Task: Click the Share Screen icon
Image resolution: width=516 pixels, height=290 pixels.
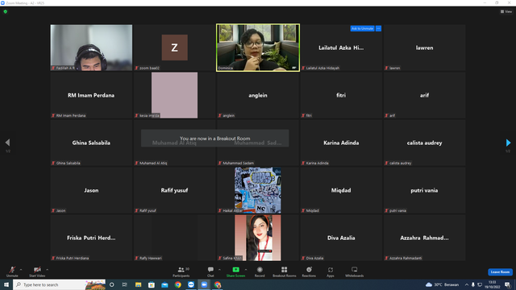Action: tap(235, 270)
